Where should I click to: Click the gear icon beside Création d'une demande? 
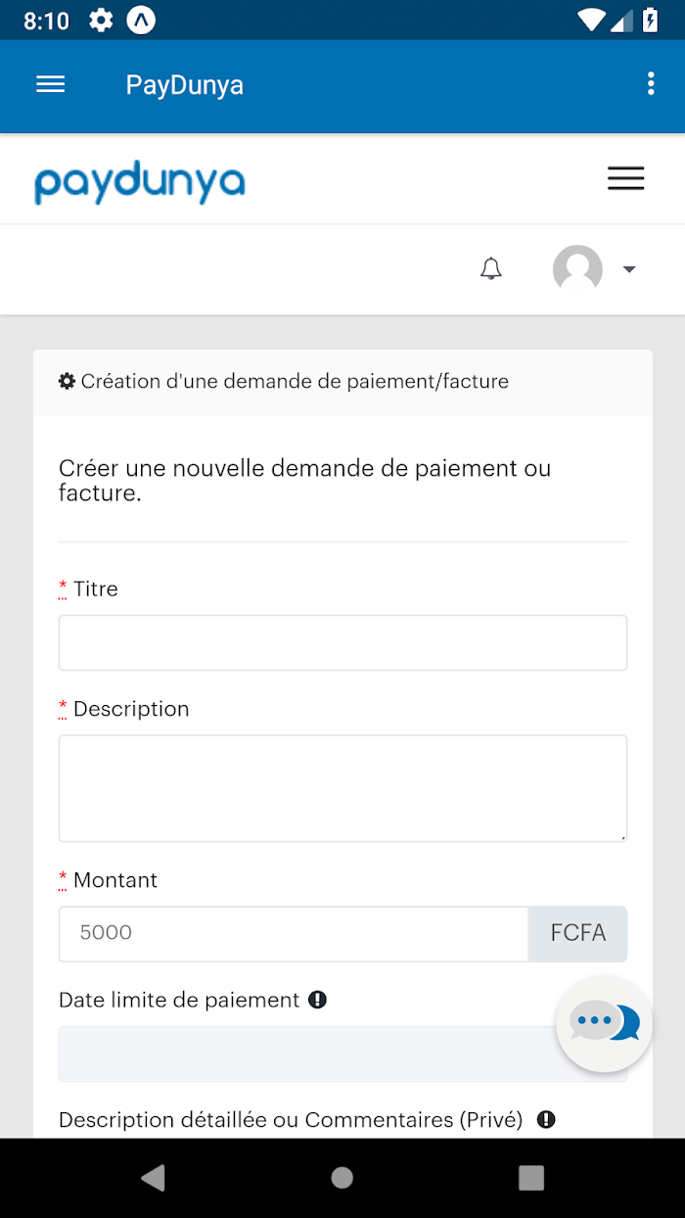coord(67,382)
